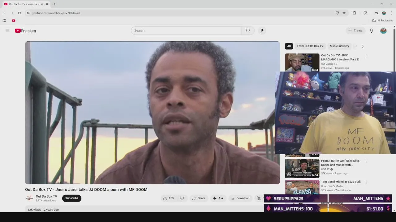Install app icon in address bar
This screenshot has width=396, height=222.
337,13
